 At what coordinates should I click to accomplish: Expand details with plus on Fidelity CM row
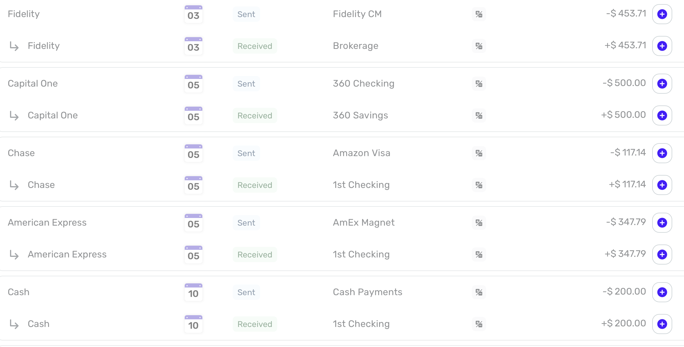pos(662,14)
